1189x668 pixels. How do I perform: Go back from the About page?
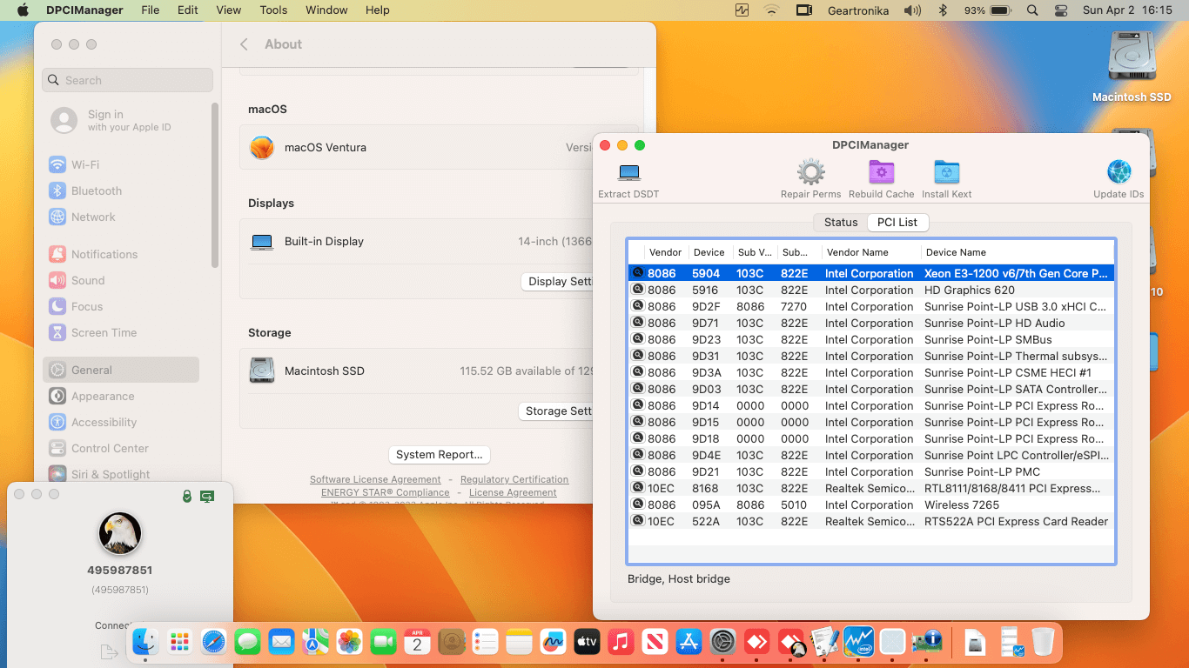click(244, 44)
